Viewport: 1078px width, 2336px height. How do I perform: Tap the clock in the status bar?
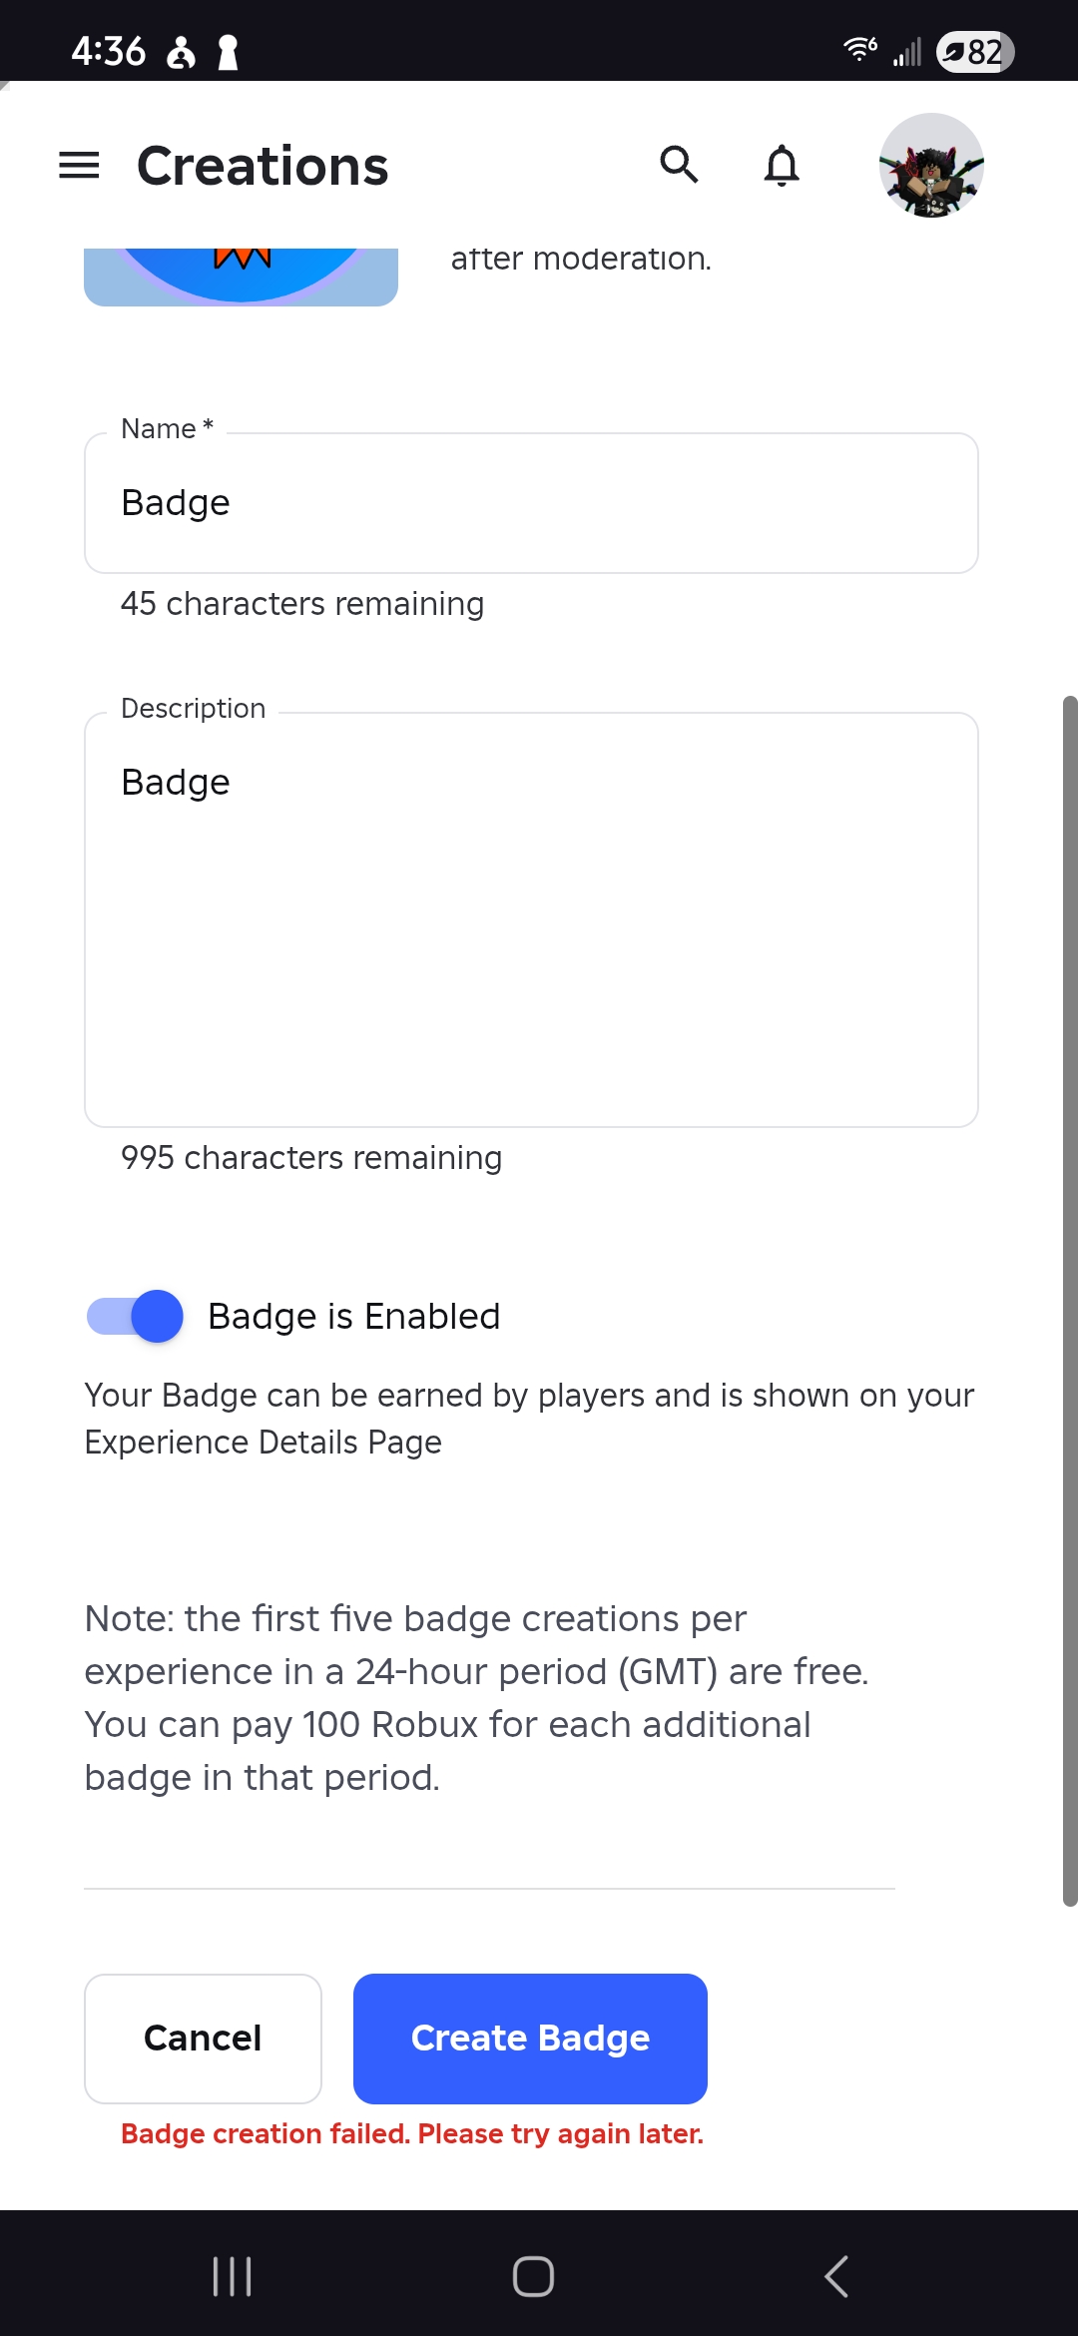(x=108, y=51)
